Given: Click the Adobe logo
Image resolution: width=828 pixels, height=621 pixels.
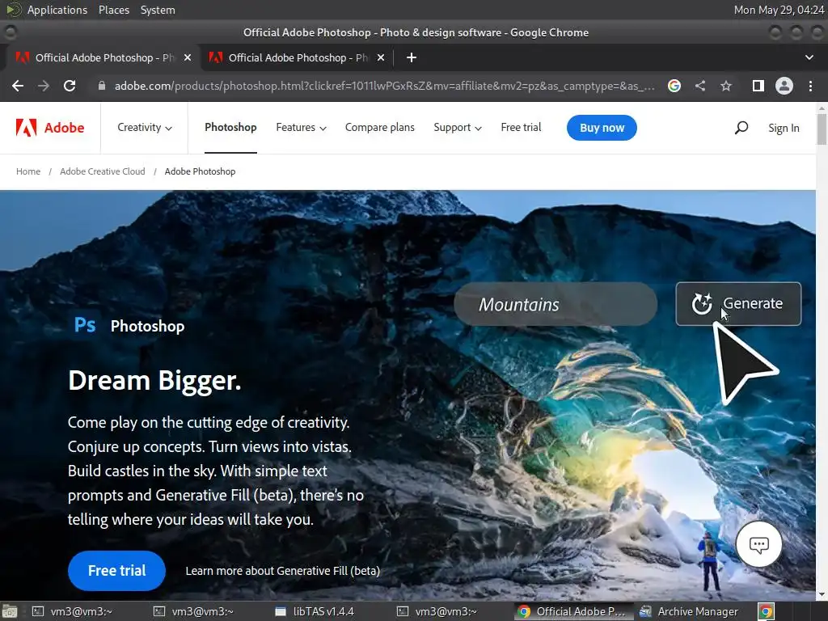Looking at the screenshot, I should (x=50, y=128).
